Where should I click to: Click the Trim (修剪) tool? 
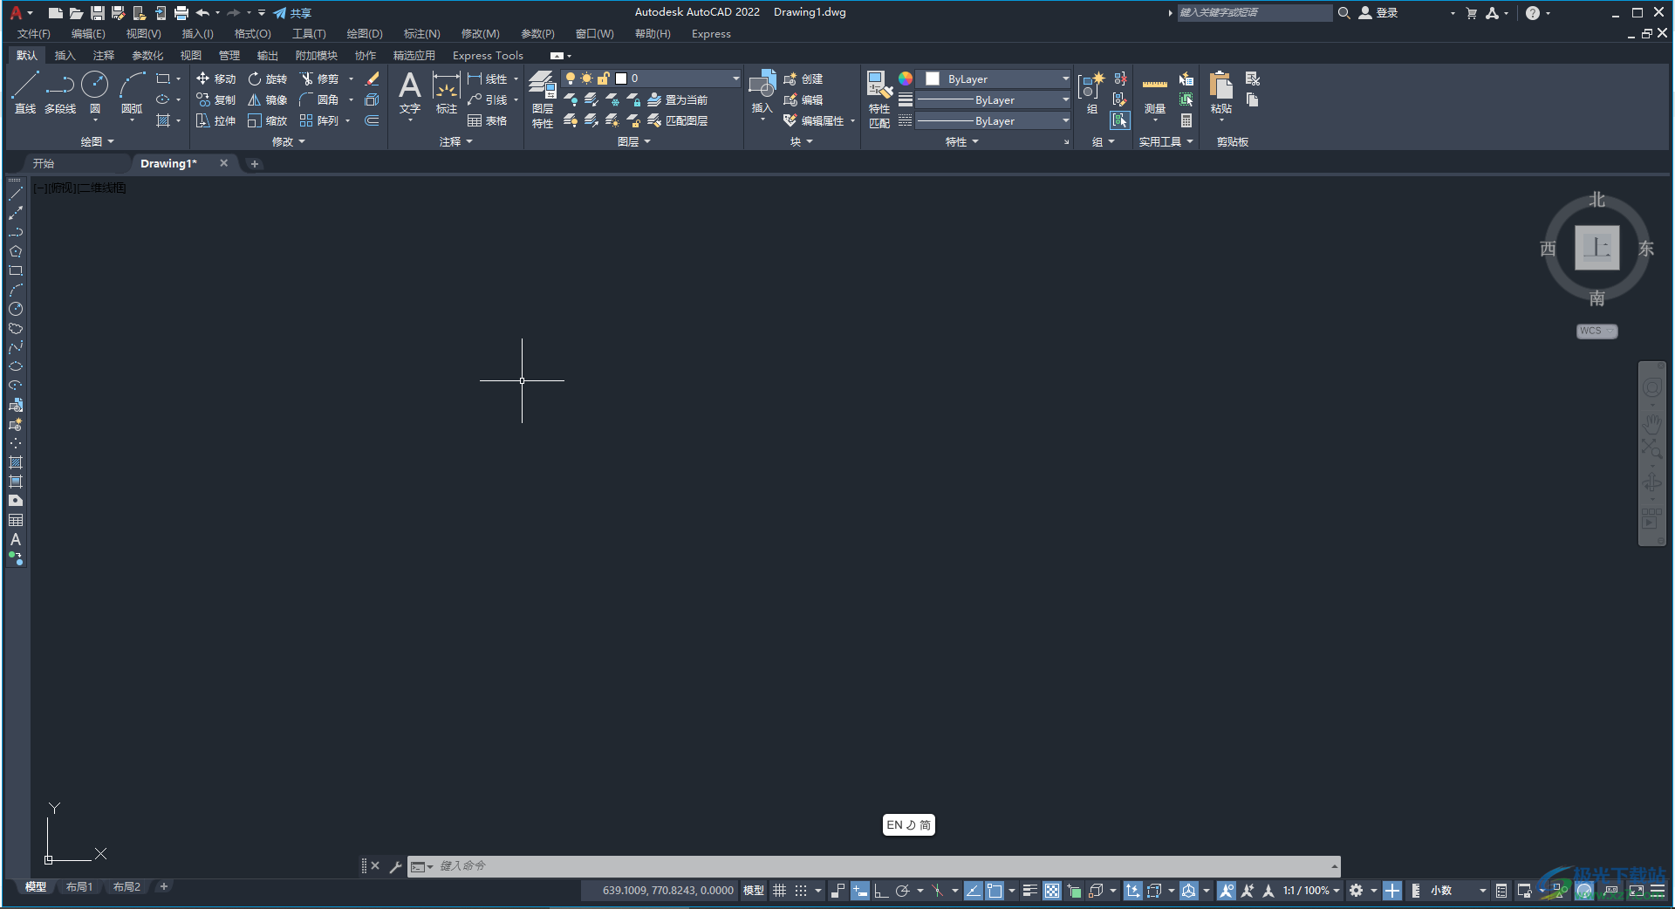[x=319, y=79]
